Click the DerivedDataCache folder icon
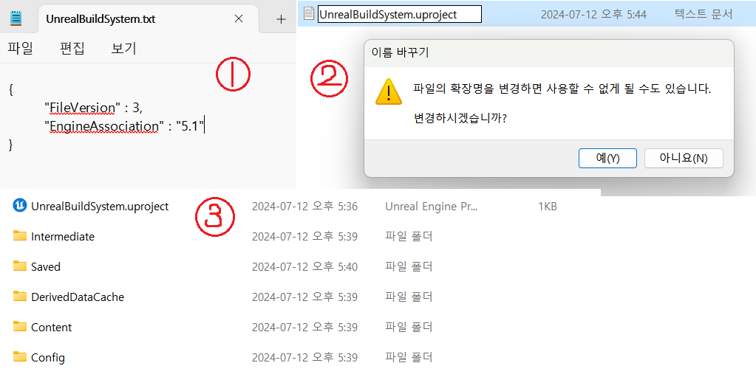The height and width of the screenshot is (377, 756). point(20,296)
